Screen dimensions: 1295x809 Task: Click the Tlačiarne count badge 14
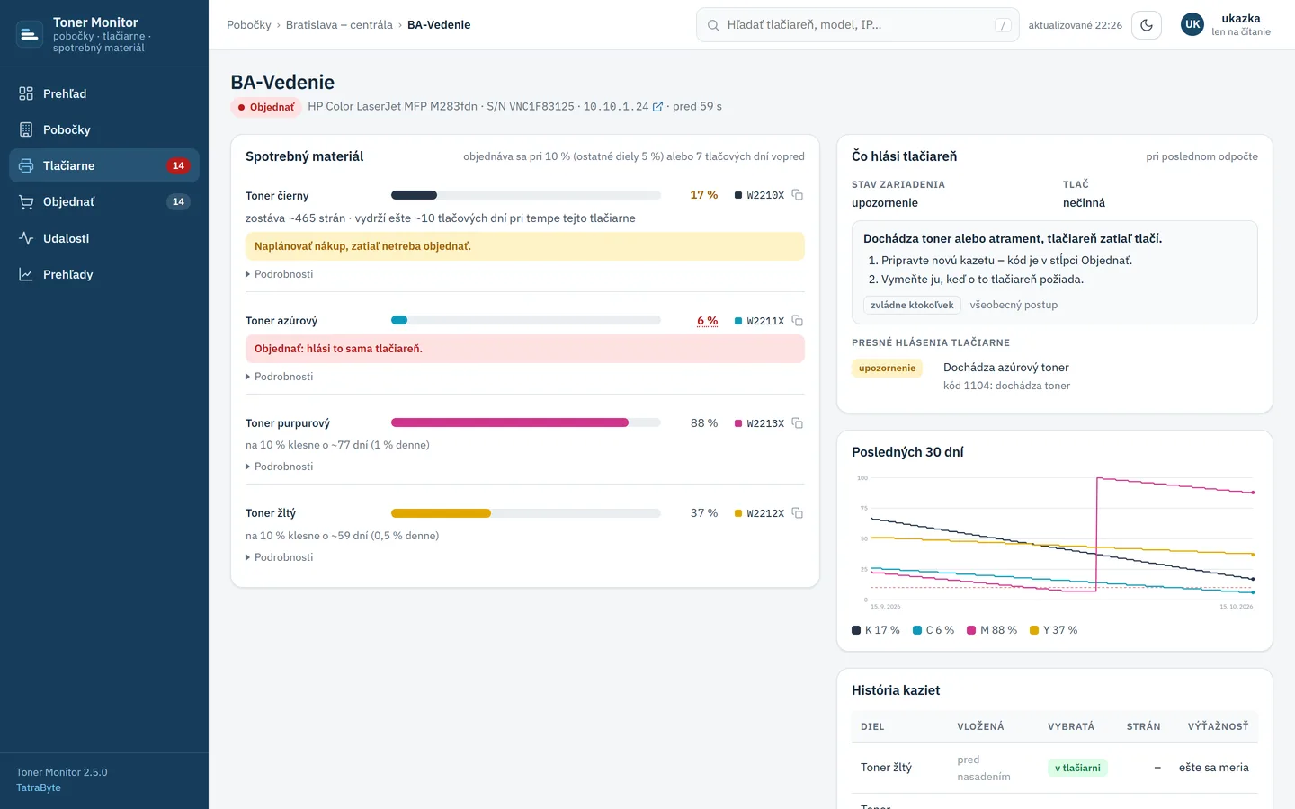click(x=178, y=165)
